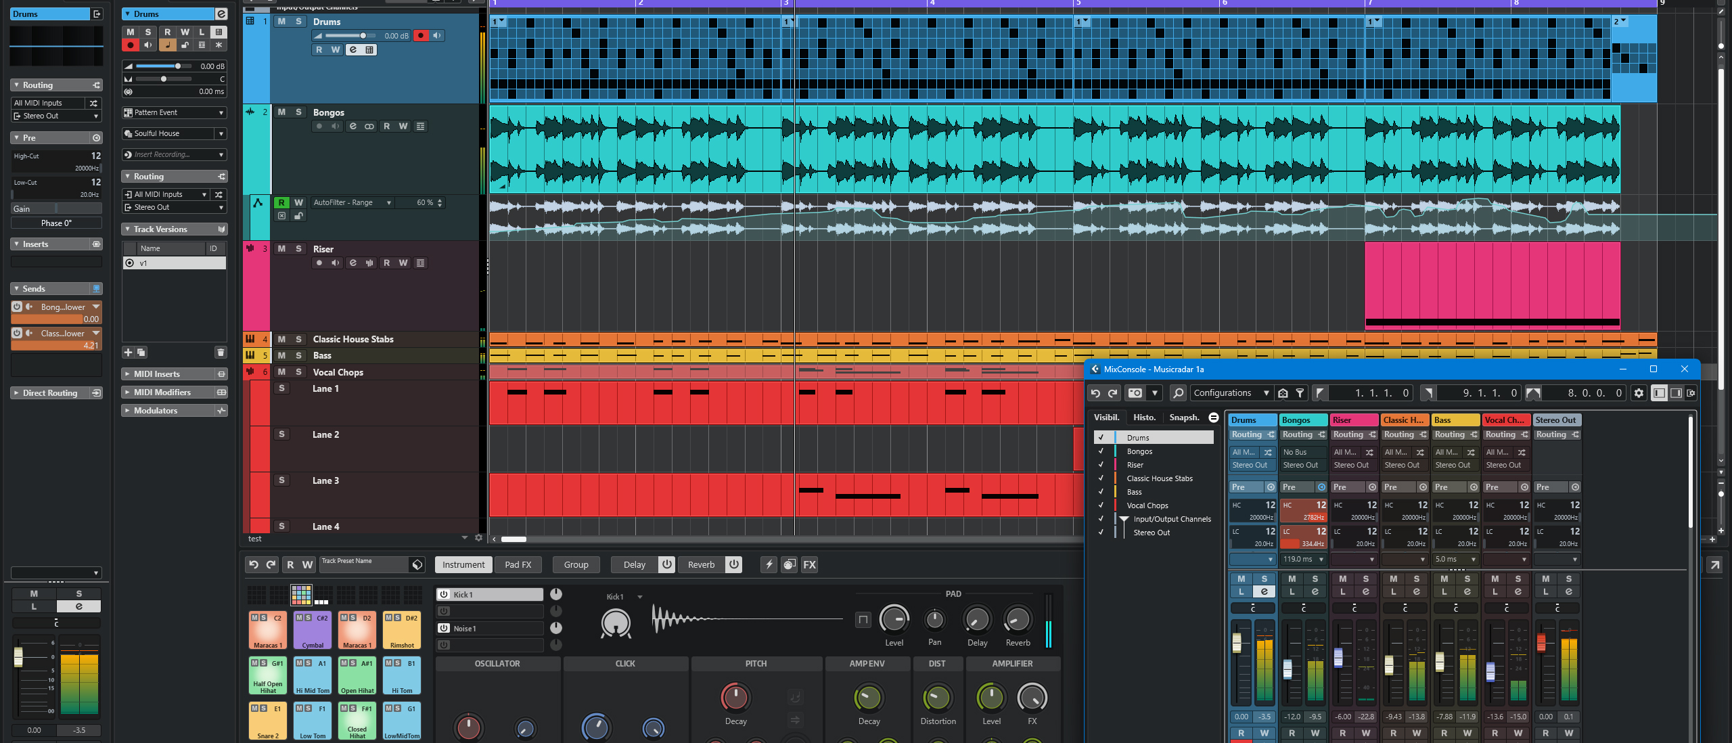Collapse the Track Versions section
This screenshot has height=743, width=1732.
[x=127, y=229]
